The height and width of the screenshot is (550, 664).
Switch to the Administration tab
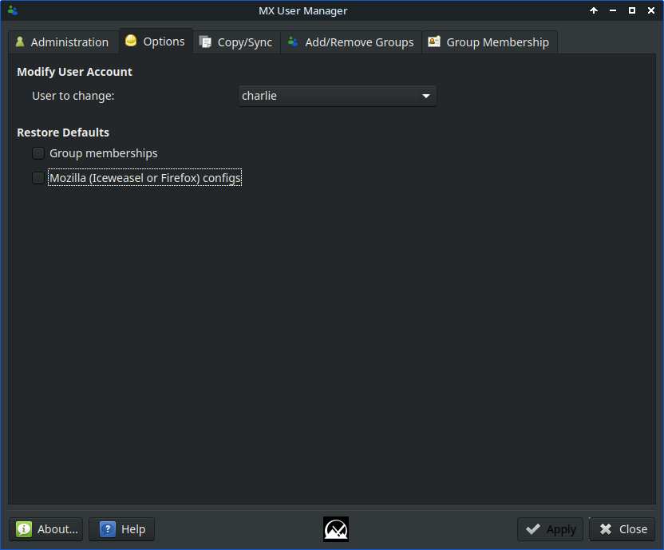coord(64,42)
